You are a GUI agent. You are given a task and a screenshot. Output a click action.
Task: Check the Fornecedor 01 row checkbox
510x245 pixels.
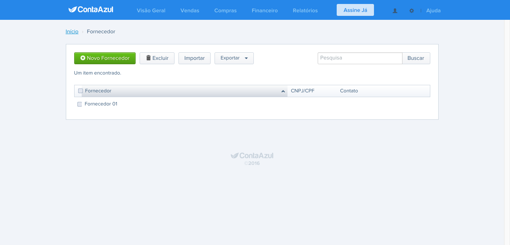(79, 104)
